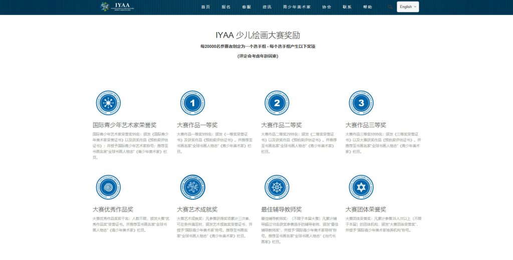Screen dimensions: 513x260
Task: Click the note 评定会考虑年龄因素
Action: coord(258,56)
